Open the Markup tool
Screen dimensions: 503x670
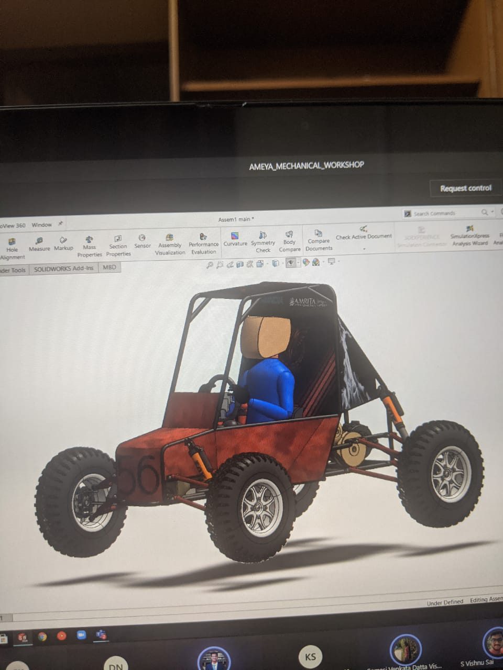tap(63, 244)
